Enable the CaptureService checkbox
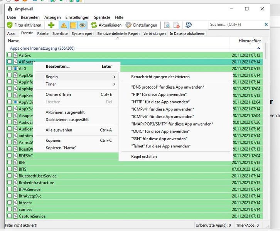The image size is (280, 231). (10, 216)
